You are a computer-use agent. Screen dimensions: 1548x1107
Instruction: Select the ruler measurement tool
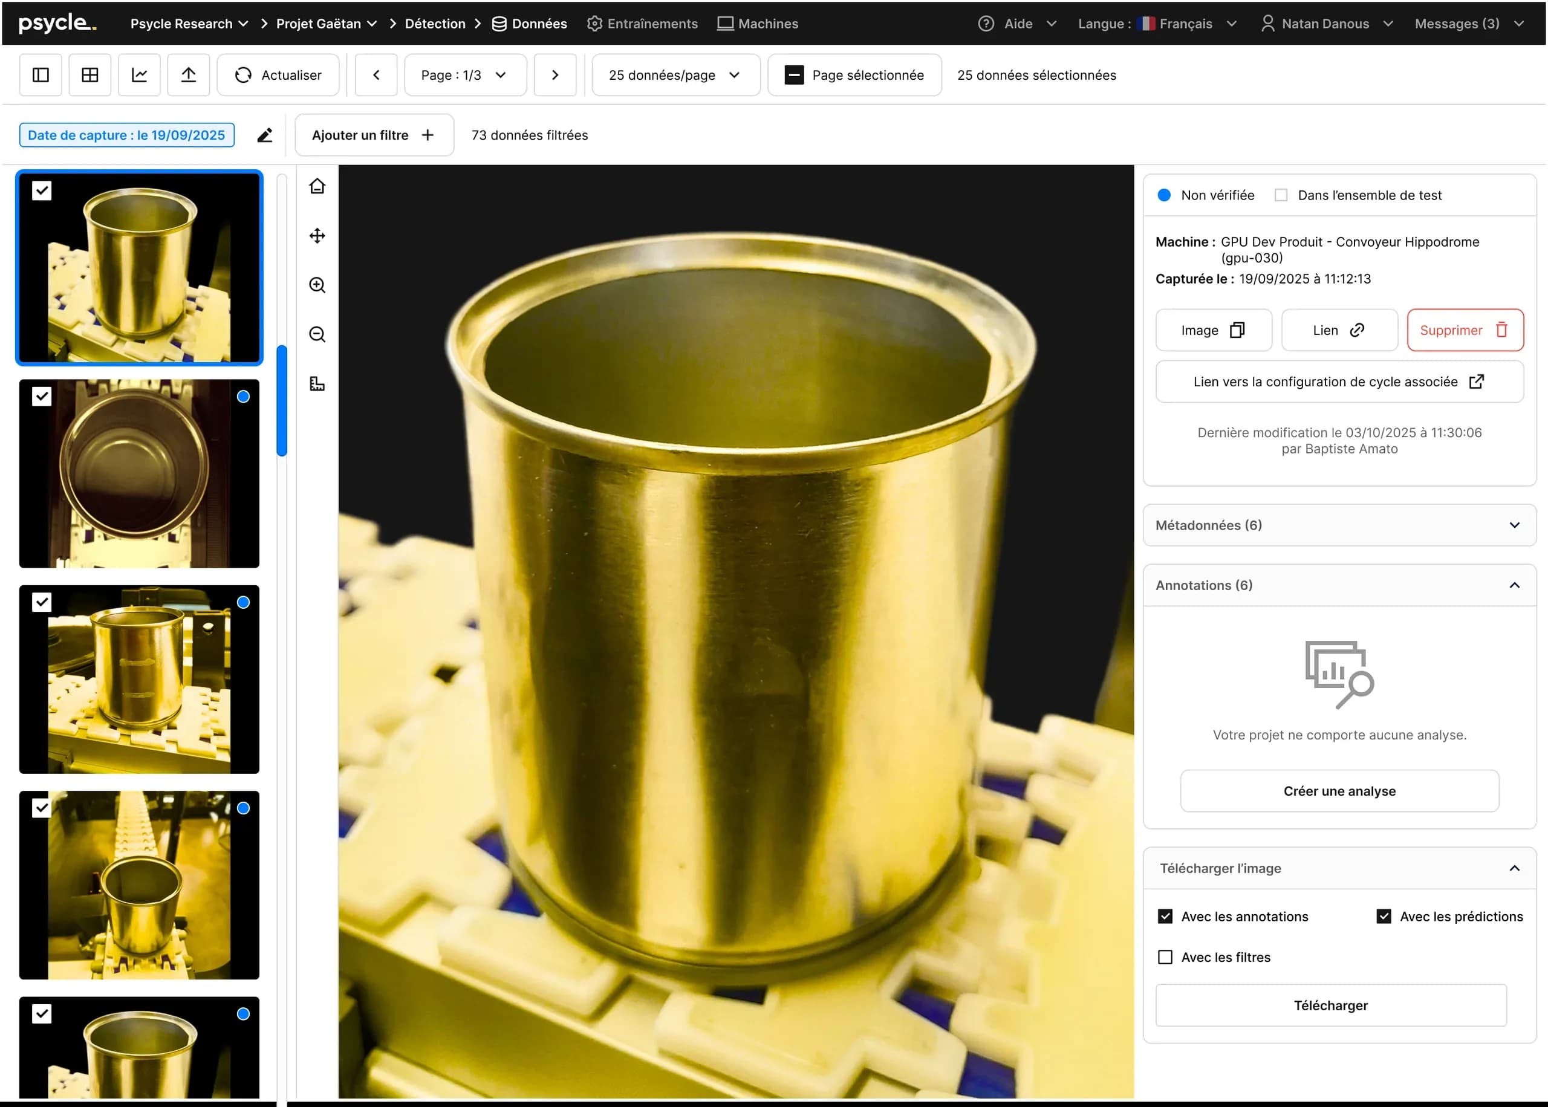click(317, 383)
